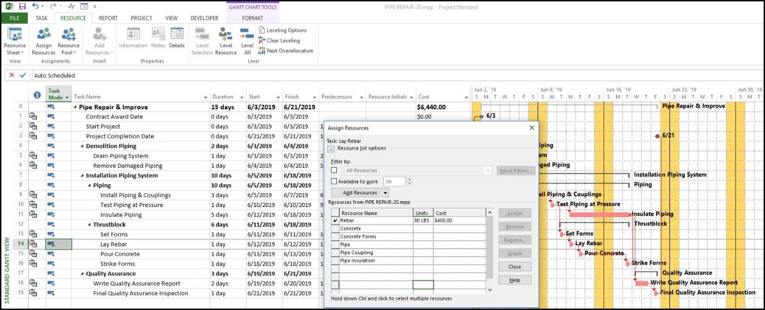
Task: Click the Close button in the dialog
Action: pos(515,267)
